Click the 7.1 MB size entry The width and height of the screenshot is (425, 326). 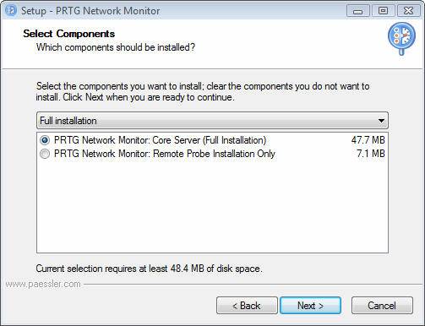click(371, 154)
